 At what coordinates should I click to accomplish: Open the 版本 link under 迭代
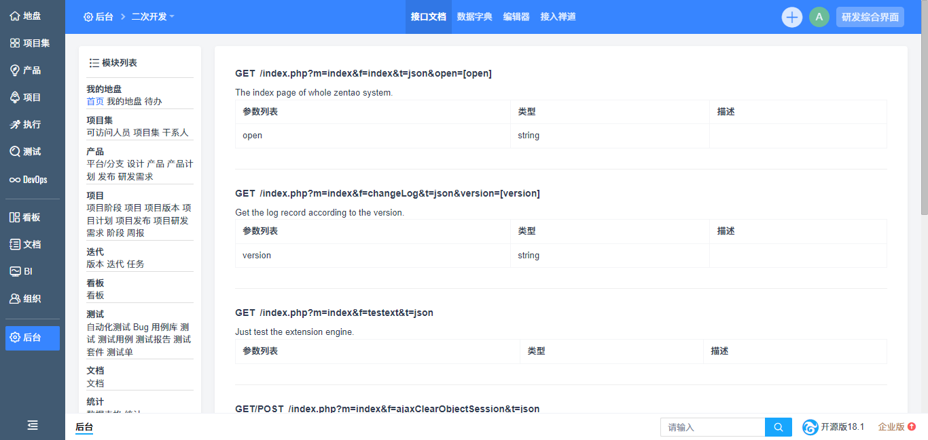click(x=95, y=264)
